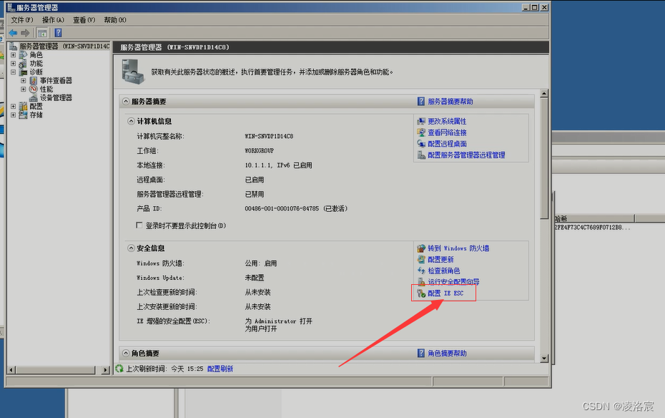Open the 配置远程桌面 link
Image resolution: width=665 pixels, height=418 pixels.
(x=447, y=144)
